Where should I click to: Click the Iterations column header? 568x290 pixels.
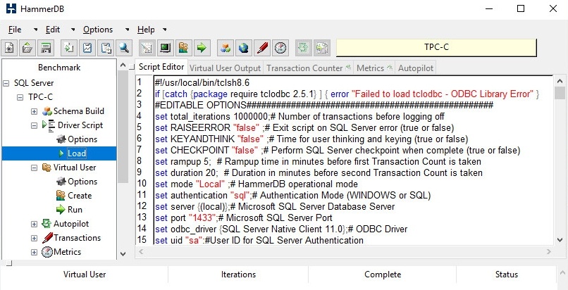click(x=238, y=275)
